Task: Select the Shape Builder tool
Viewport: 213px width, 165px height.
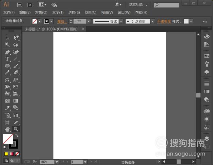Action: tap(7, 94)
